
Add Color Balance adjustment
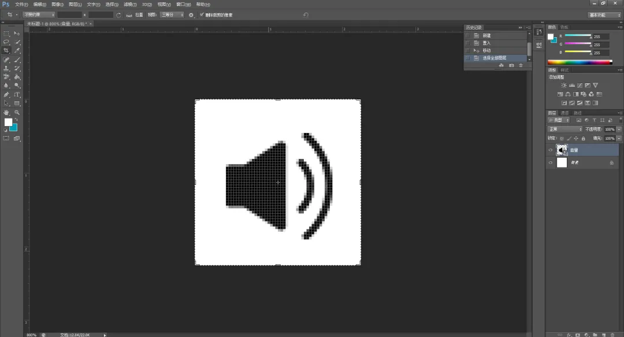pos(568,94)
